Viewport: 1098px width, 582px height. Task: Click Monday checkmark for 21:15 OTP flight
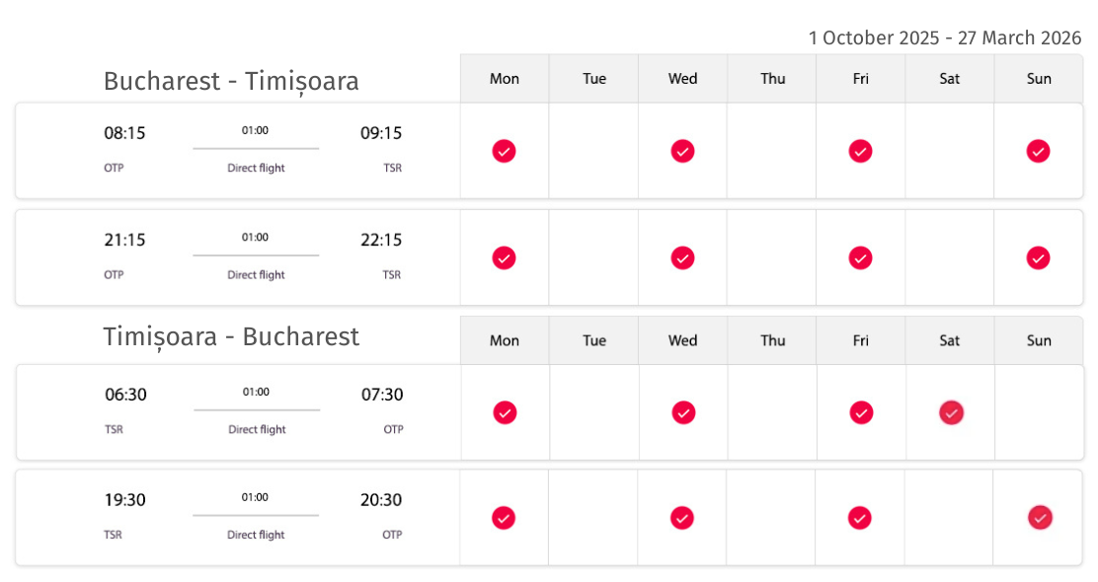(x=504, y=258)
